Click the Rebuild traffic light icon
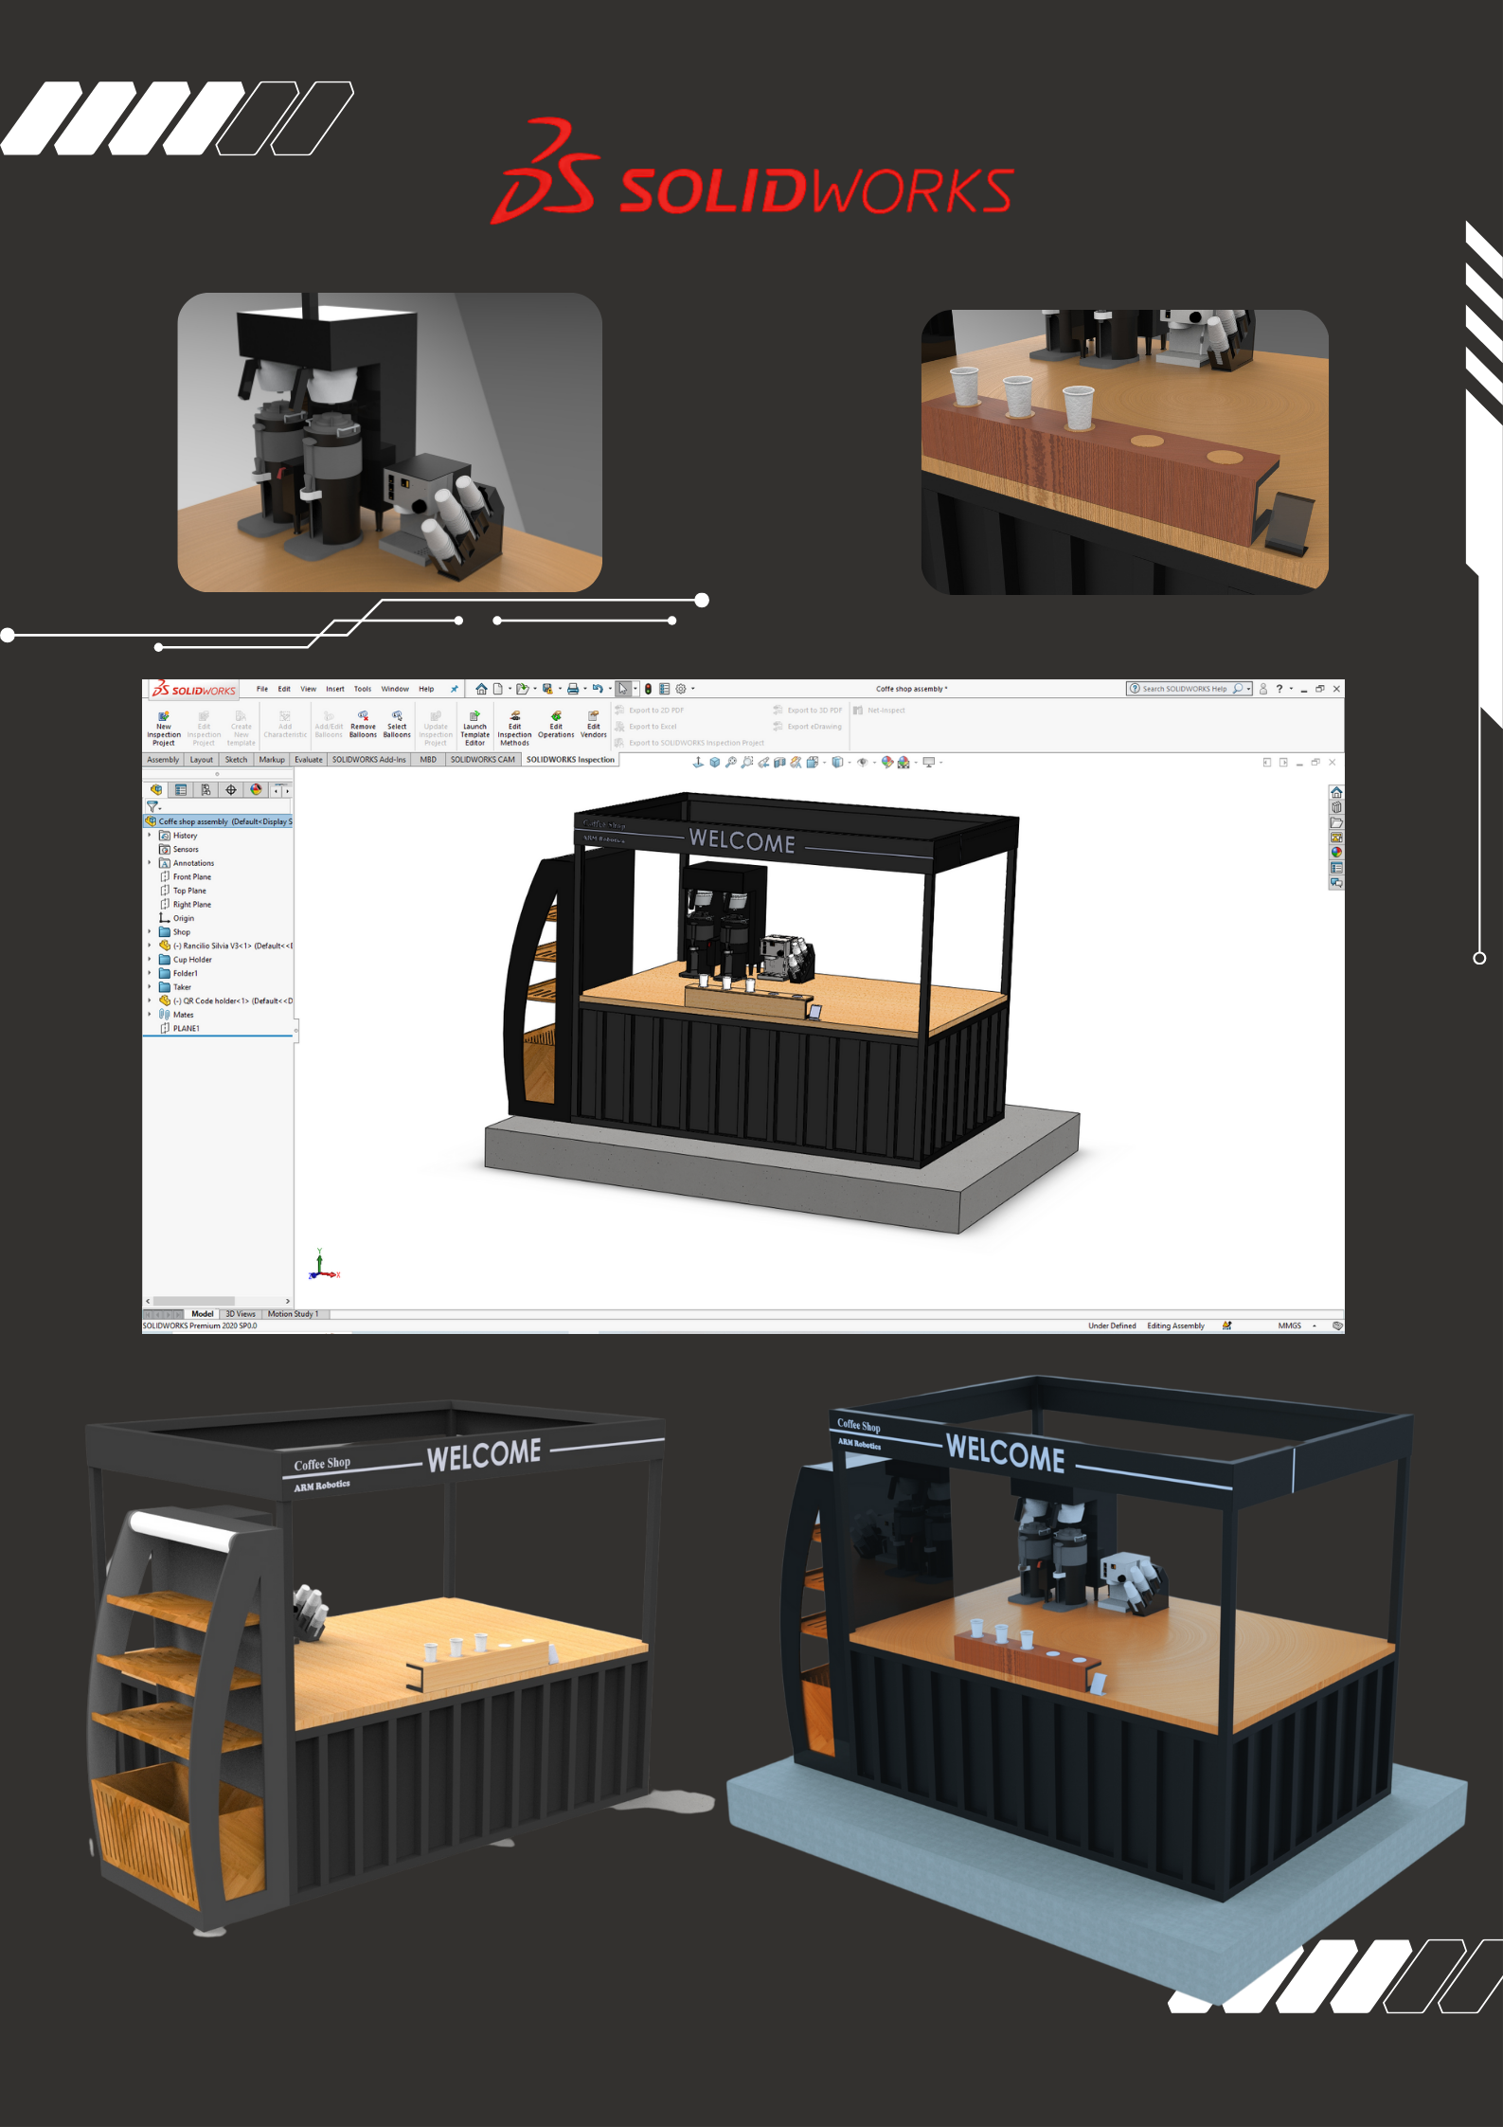 coord(648,689)
